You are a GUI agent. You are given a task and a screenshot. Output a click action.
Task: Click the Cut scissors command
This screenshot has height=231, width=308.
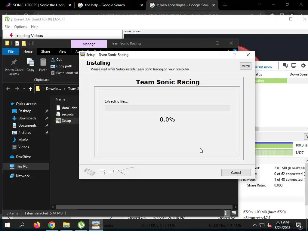click(56, 60)
